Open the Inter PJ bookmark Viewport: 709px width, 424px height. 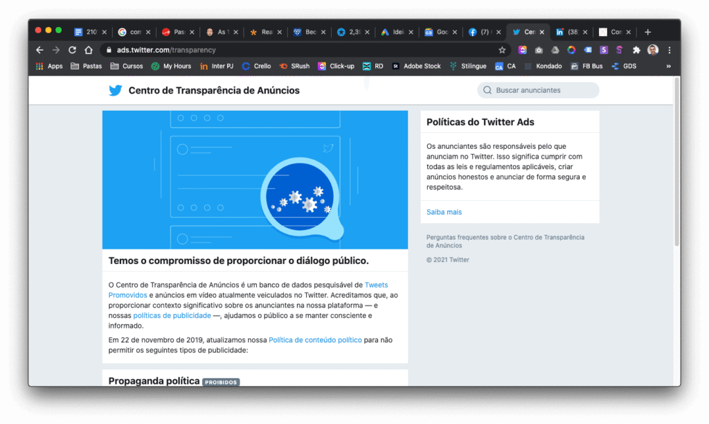tap(217, 66)
